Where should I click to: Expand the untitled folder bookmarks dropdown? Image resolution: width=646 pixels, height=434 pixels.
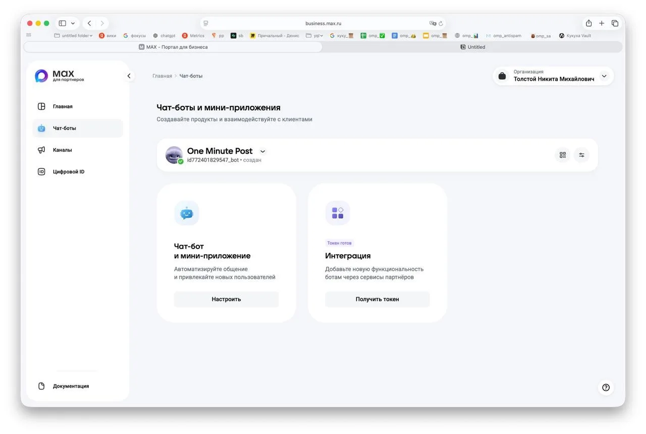coord(74,36)
